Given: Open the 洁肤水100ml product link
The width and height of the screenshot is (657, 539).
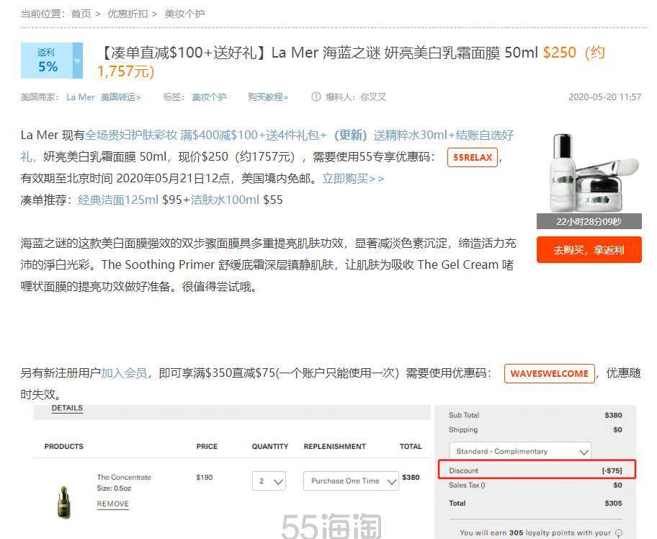Looking at the screenshot, I should [x=225, y=200].
